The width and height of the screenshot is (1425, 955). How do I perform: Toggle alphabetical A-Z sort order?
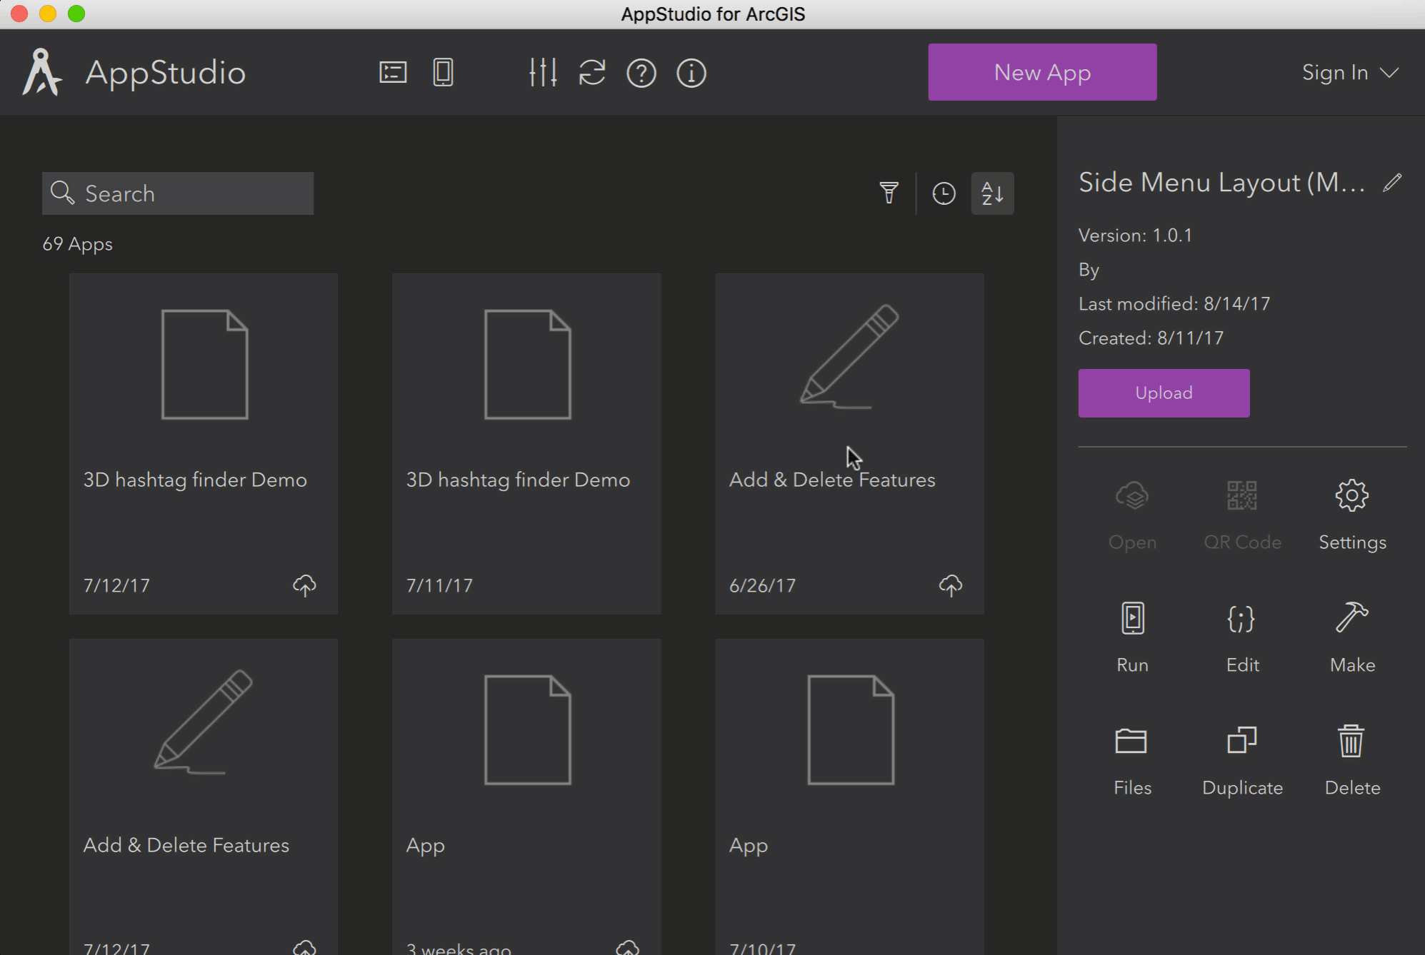[992, 193]
